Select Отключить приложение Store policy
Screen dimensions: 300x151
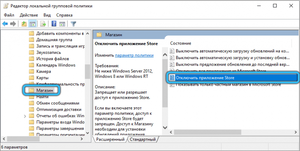(x=233, y=78)
